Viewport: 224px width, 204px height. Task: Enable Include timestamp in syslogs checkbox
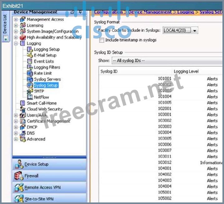pyautogui.click(x=101, y=40)
